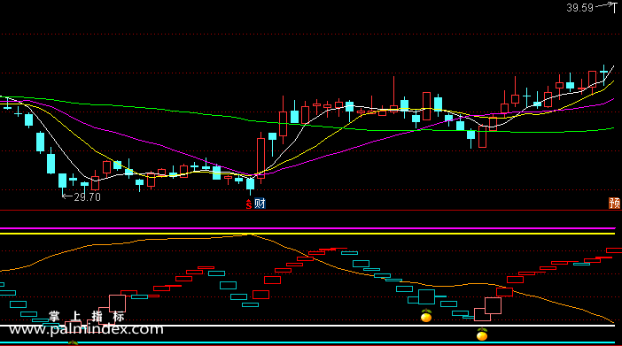Open the blue 财 financial info icon

click(260, 204)
